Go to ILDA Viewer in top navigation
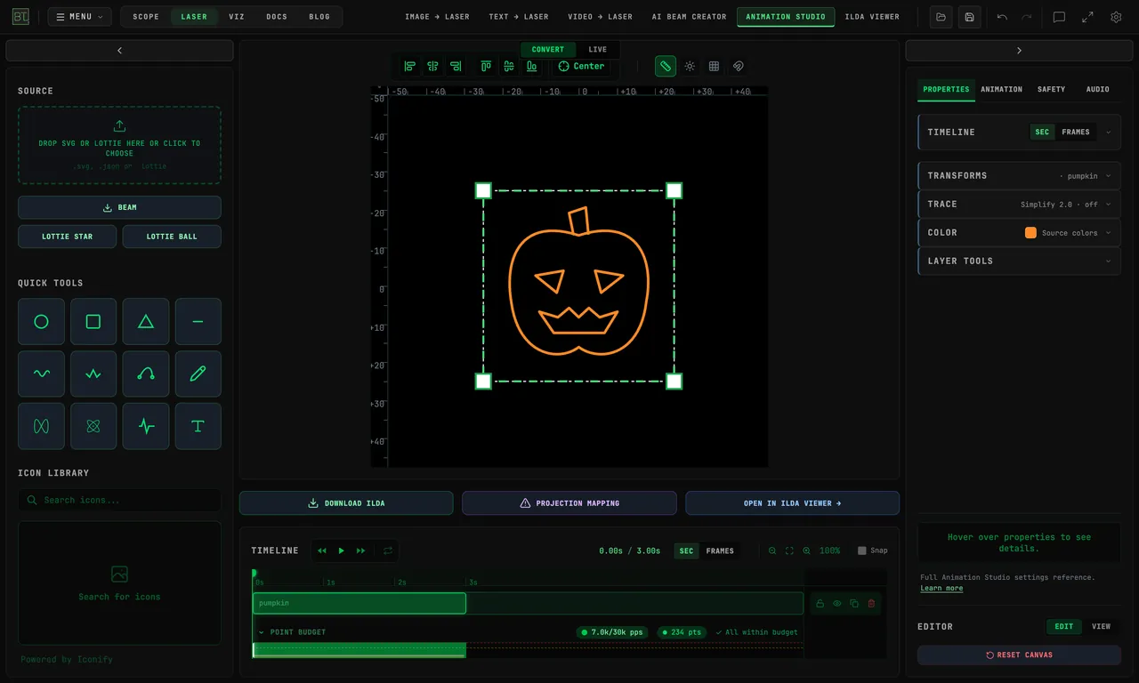The height and width of the screenshot is (683, 1139). [872, 17]
